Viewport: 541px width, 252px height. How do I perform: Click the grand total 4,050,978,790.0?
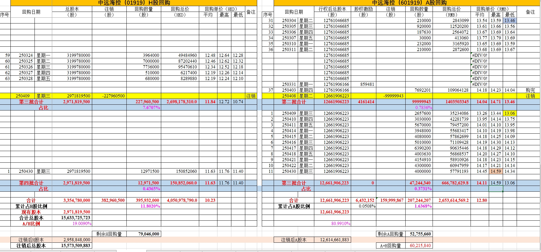click(x=180, y=200)
